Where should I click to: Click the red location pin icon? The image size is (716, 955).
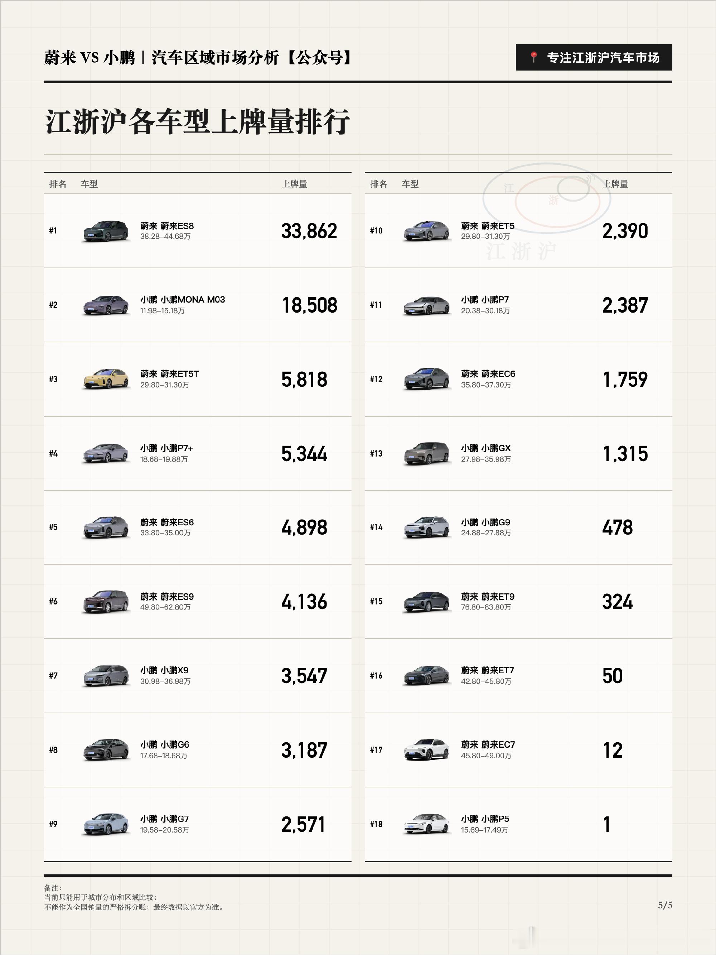coord(534,57)
